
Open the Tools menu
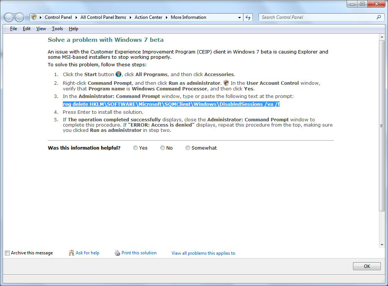[57, 29]
